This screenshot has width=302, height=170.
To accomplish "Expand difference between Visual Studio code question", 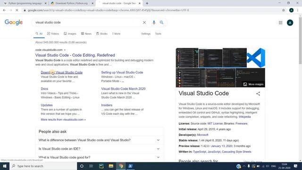I will click(100, 140).
